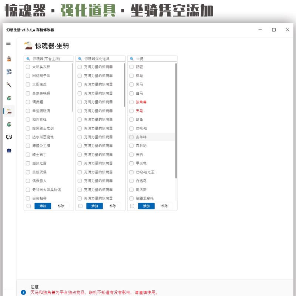
Task: Enable the 大姐头衣柜 checkbox
Action: pos(28,67)
